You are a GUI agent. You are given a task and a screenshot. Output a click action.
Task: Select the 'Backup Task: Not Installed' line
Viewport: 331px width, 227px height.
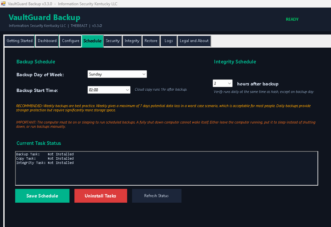[45, 154]
